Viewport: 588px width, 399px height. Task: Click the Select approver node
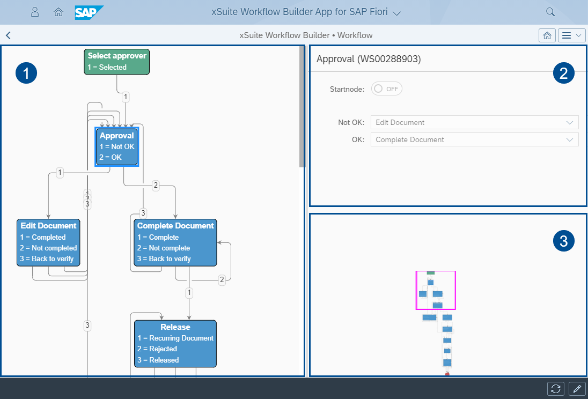click(x=116, y=61)
